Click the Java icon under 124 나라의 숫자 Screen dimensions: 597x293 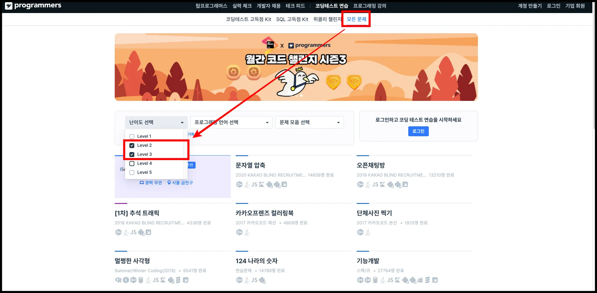point(247,280)
